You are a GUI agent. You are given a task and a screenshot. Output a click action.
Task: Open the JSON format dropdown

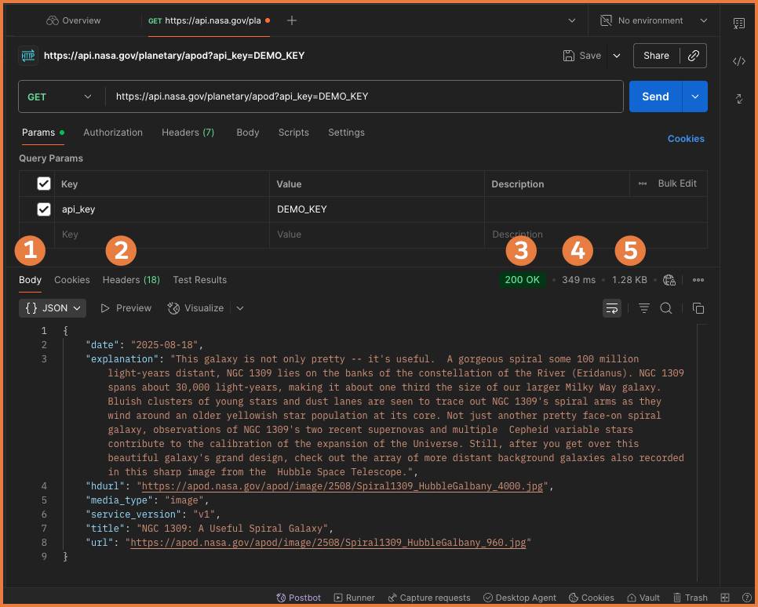coord(53,308)
